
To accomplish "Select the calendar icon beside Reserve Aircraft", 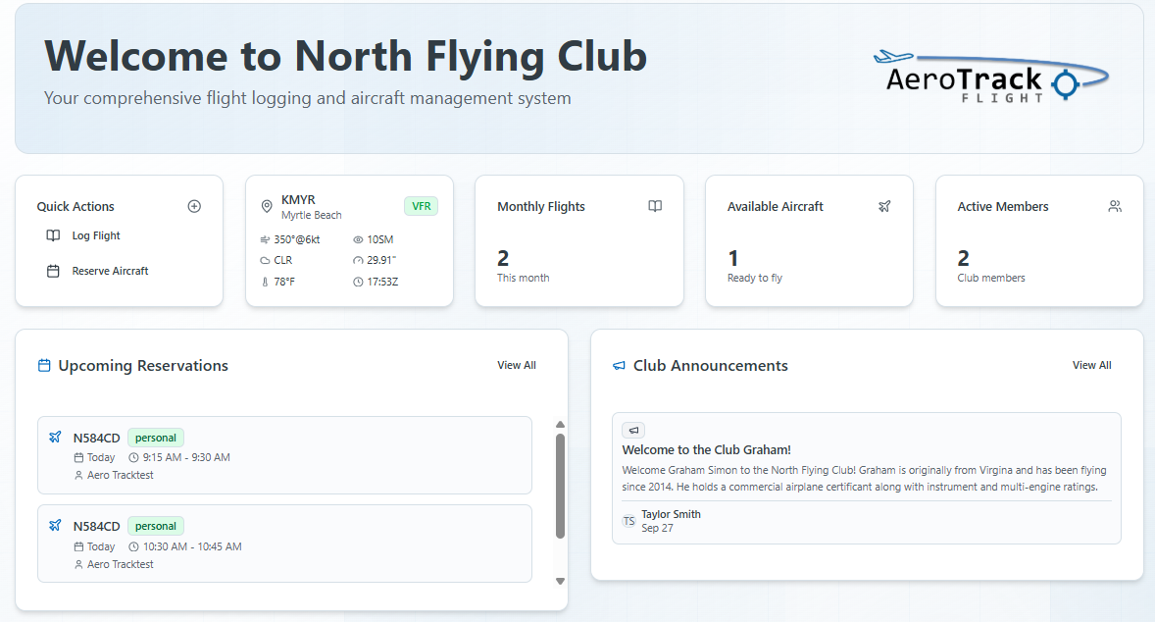I will [56, 271].
